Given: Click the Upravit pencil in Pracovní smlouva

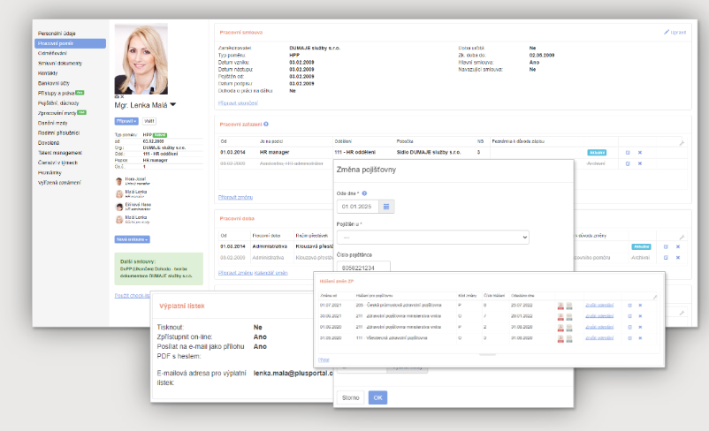Looking at the screenshot, I should [675, 32].
